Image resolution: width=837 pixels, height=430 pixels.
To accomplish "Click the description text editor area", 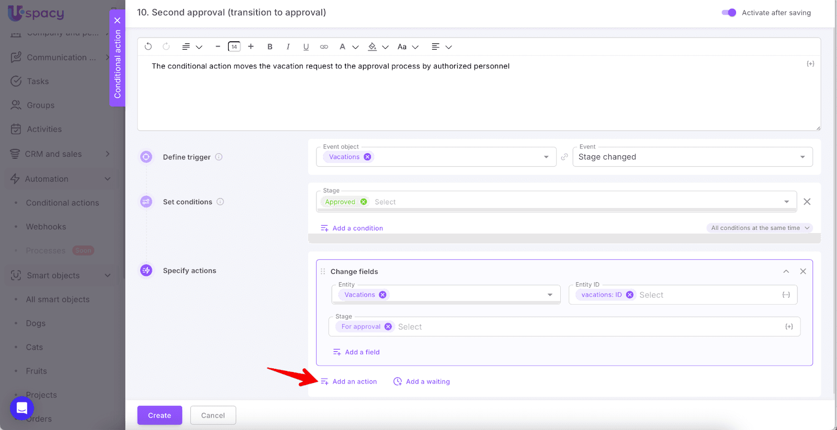I will [478, 94].
